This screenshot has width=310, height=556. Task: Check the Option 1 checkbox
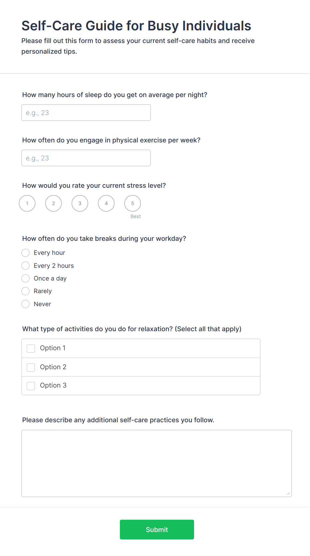click(31, 349)
